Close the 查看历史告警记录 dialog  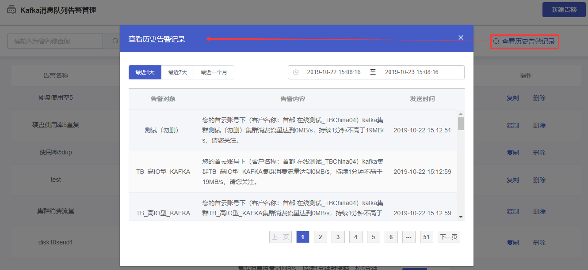pyautogui.click(x=461, y=37)
